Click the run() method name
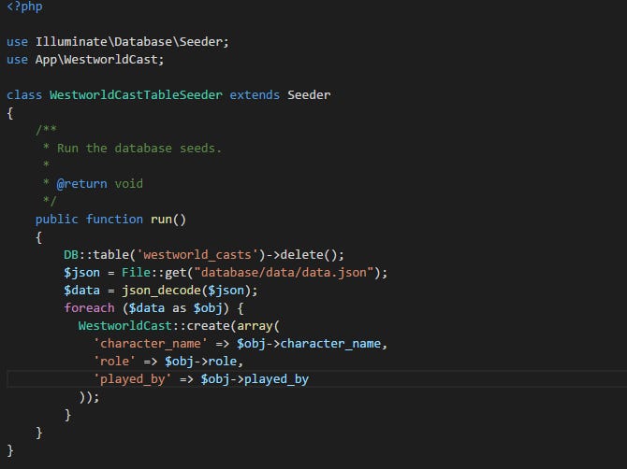Image resolution: width=627 pixels, height=469 pixels. point(161,220)
